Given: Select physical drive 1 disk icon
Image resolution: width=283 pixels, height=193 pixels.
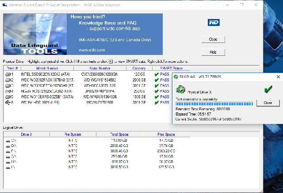Looking at the screenshot, I should 8,74.
